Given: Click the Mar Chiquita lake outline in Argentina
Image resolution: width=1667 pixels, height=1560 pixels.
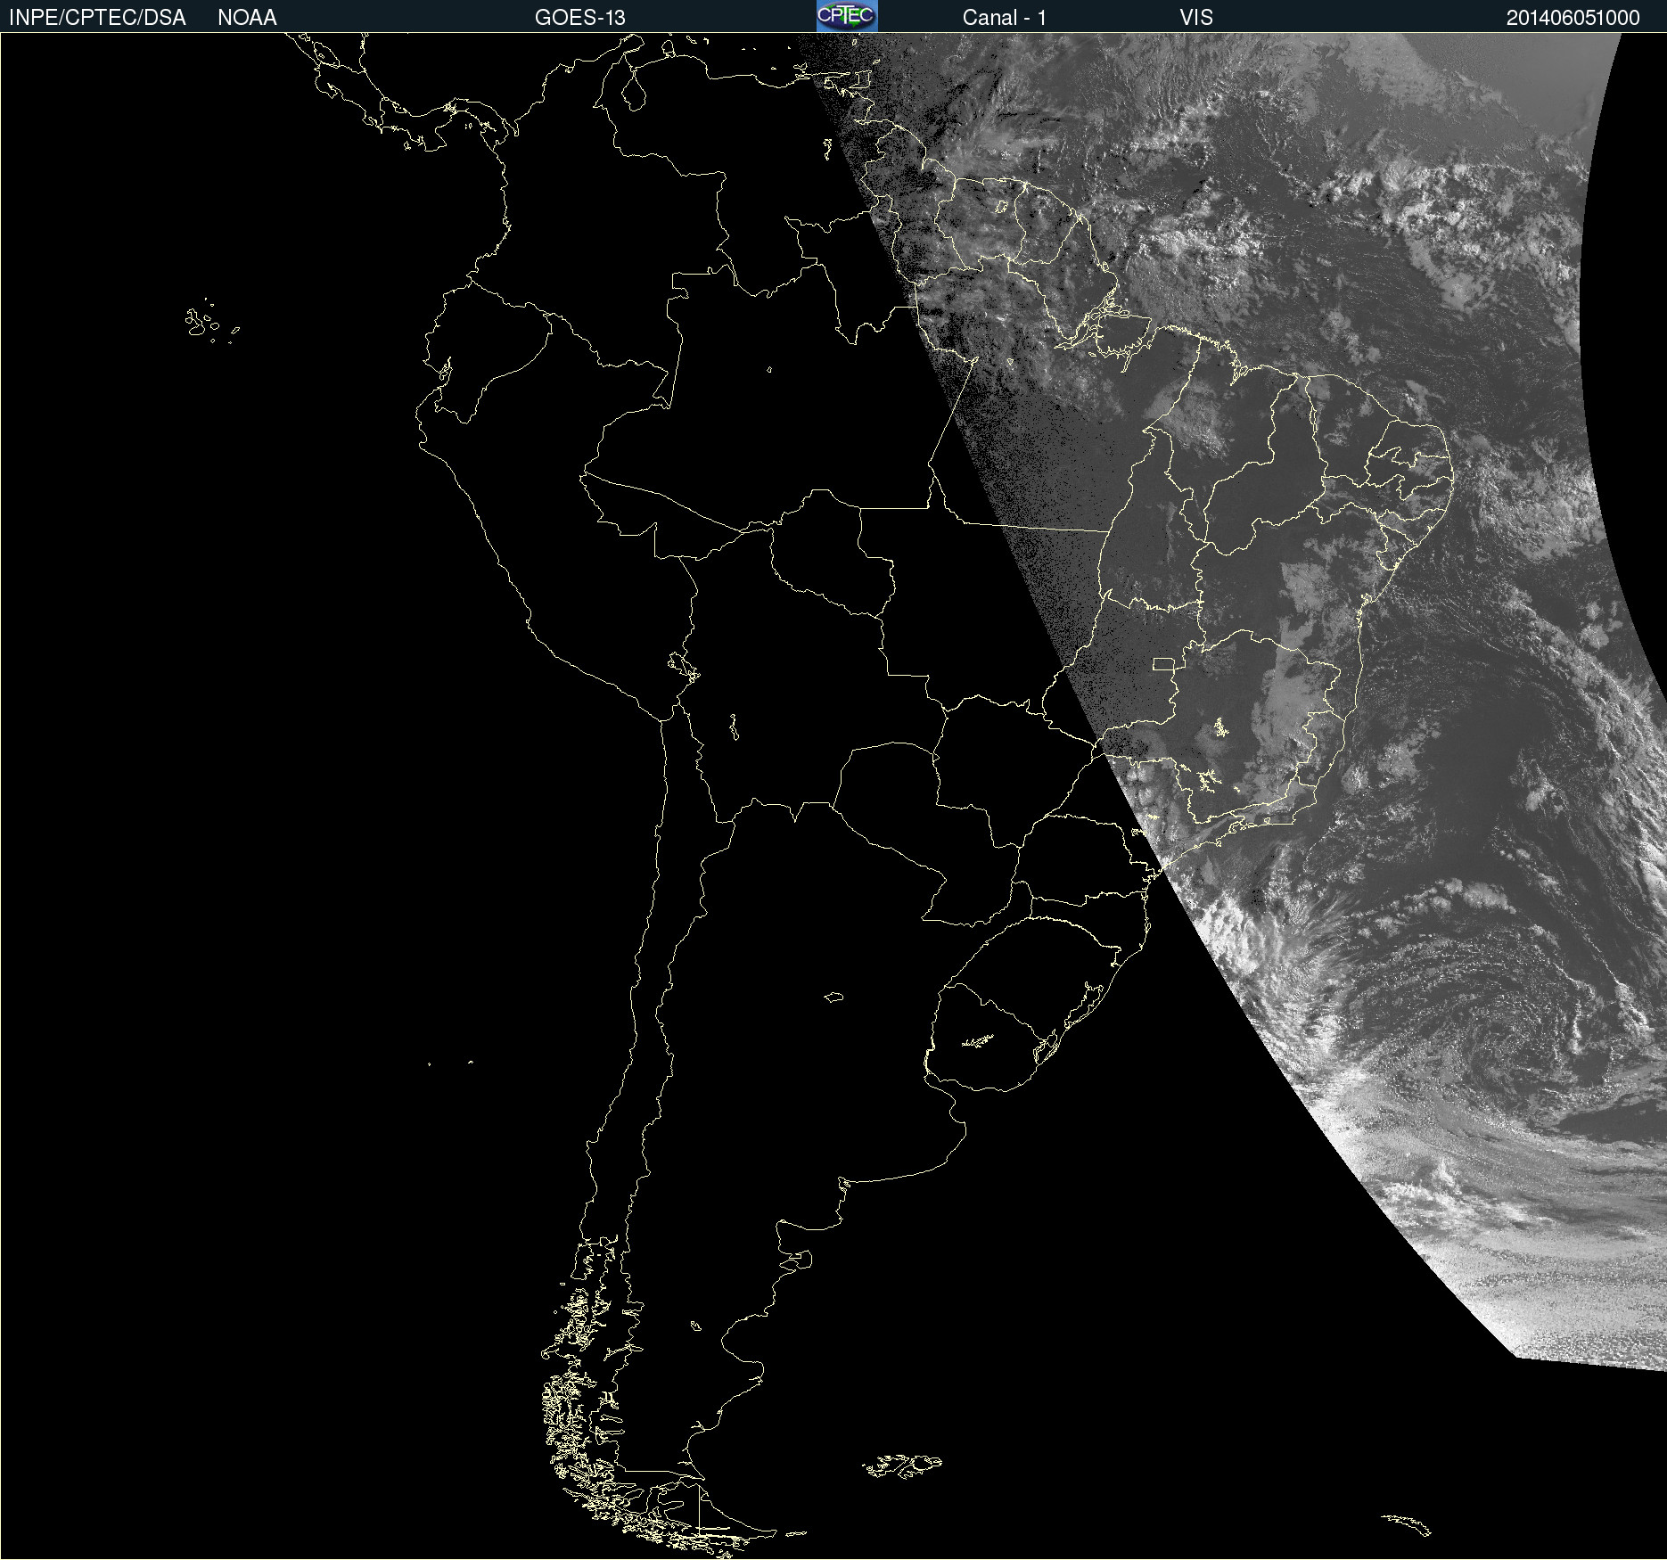Looking at the screenshot, I should point(833,997).
